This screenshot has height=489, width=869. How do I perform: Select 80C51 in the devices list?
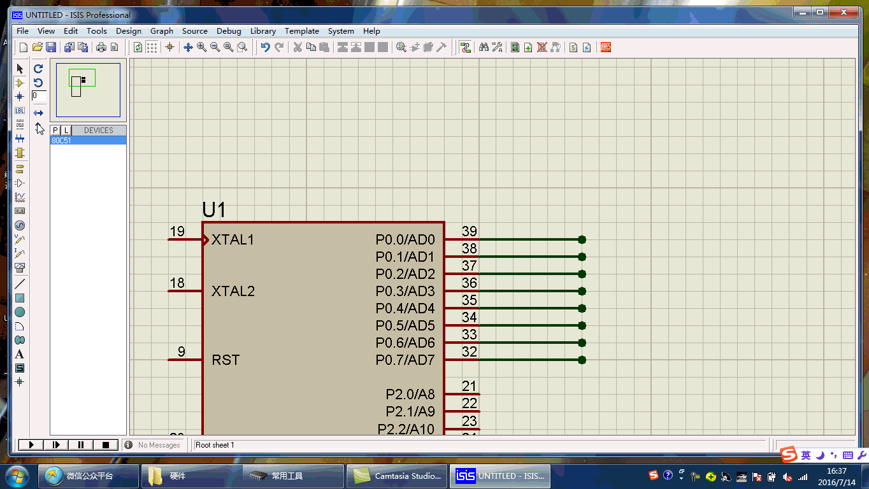pyautogui.click(x=88, y=141)
